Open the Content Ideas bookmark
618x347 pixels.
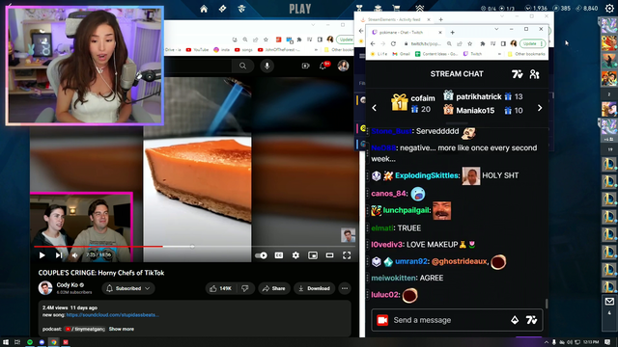436,54
